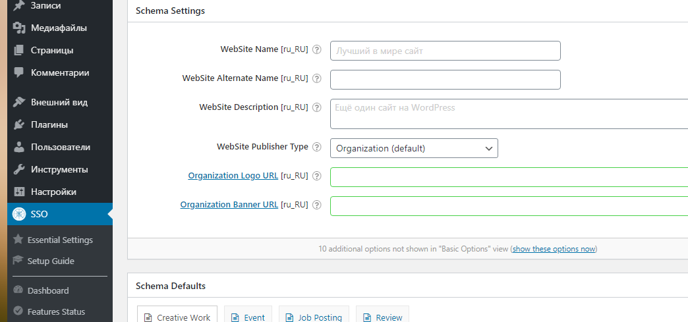Click the Записи pin icon

click(19, 6)
